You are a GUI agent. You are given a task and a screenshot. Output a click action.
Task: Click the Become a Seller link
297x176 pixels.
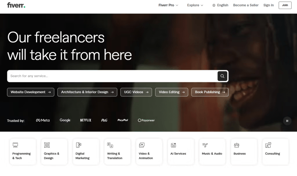coord(246,5)
